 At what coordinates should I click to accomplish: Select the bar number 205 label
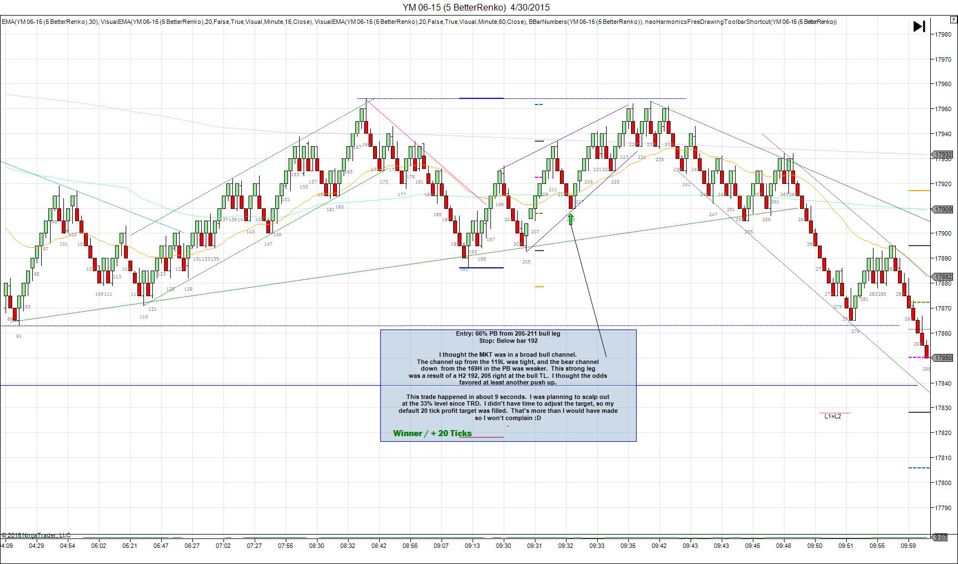point(527,262)
